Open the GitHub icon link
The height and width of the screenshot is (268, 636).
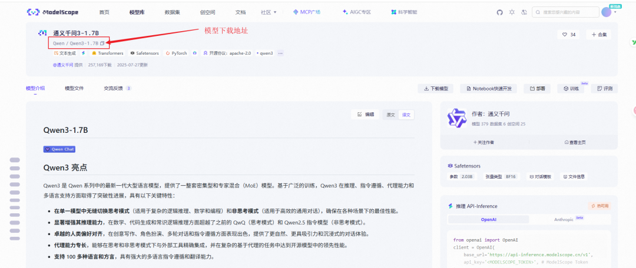pos(500,12)
